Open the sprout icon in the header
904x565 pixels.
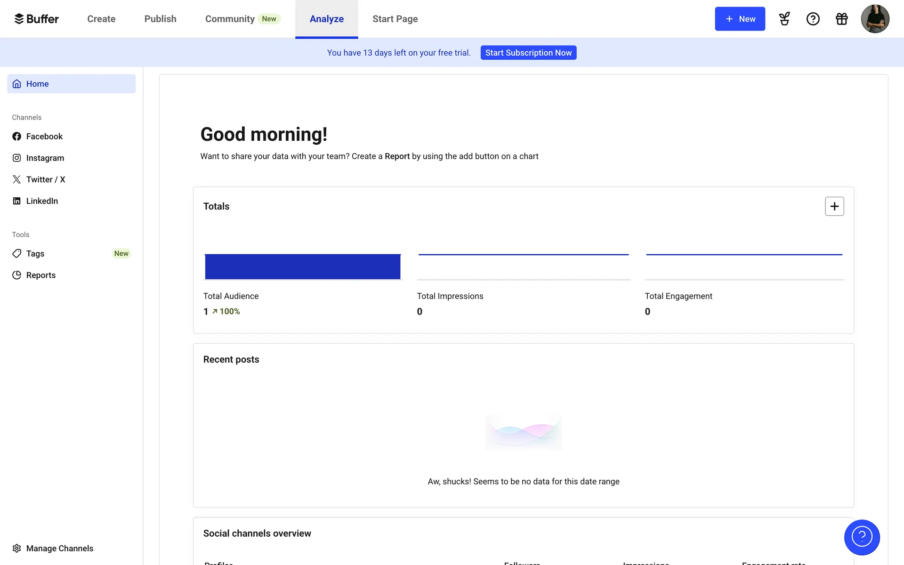click(784, 19)
